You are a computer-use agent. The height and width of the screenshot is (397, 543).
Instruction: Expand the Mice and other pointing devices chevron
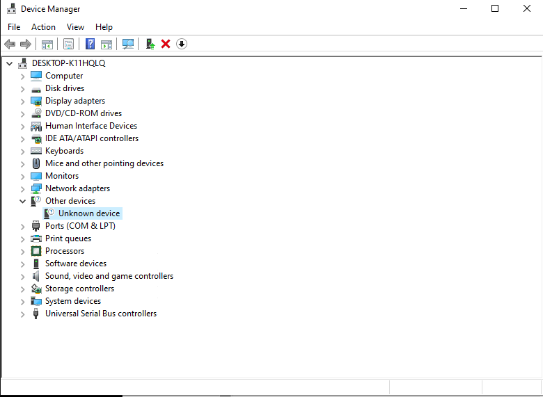22,164
